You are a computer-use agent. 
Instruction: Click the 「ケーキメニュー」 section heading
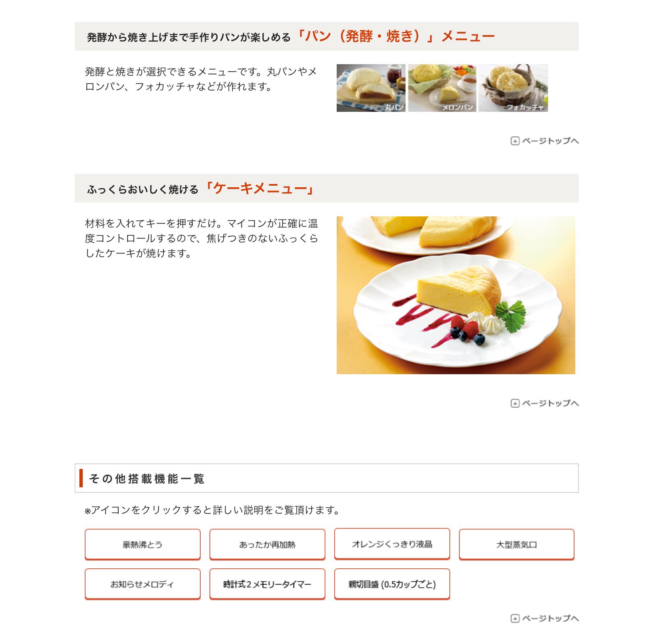(x=260, y=189)
